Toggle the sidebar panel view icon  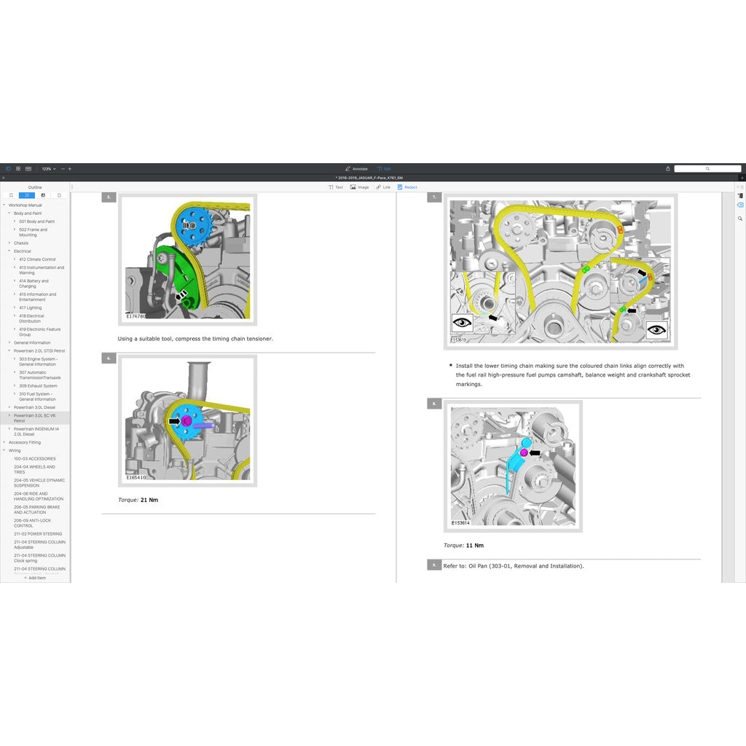coord(9,168)
